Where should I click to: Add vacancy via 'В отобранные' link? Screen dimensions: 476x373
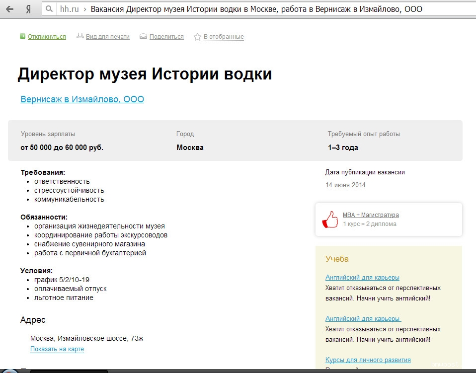click(x=224, y=37)
